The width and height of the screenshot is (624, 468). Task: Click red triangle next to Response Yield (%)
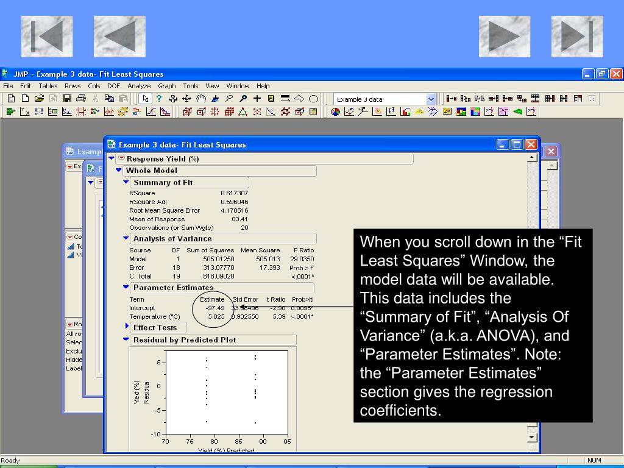tap(121, 158)
